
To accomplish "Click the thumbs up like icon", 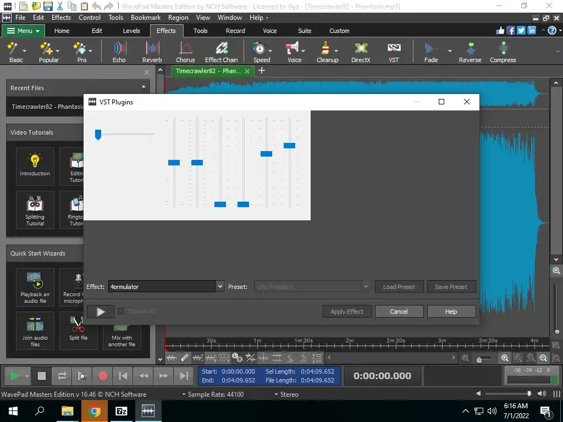I will (x=500, y=31).
